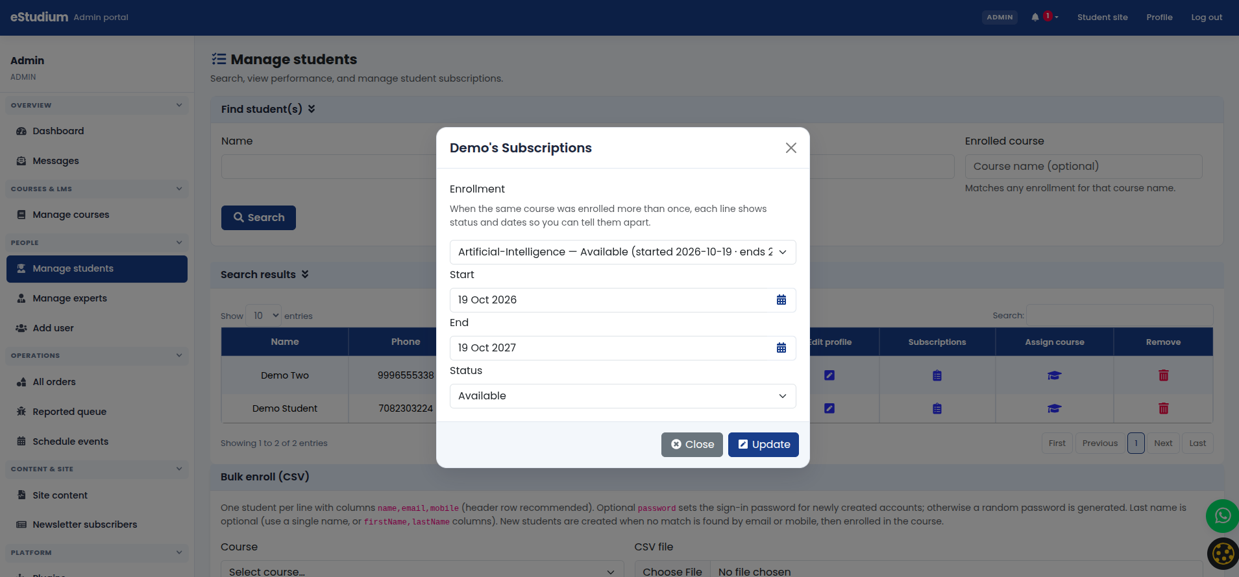Collapse the Operations sidebar section

click(x=97, y=355)
